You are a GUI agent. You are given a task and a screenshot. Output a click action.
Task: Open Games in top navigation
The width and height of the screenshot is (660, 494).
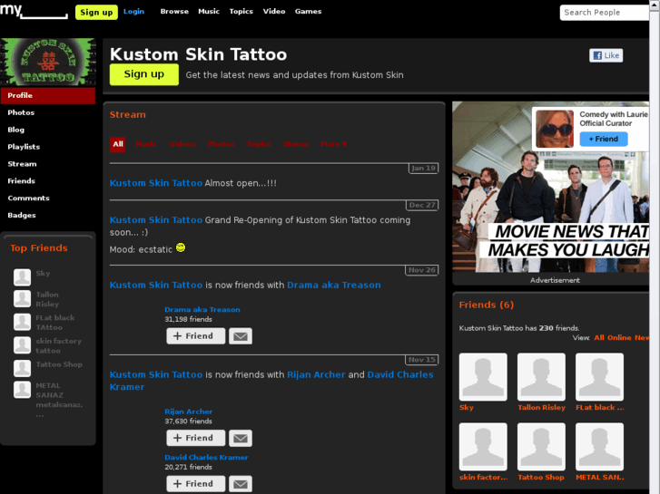[308, 12]
